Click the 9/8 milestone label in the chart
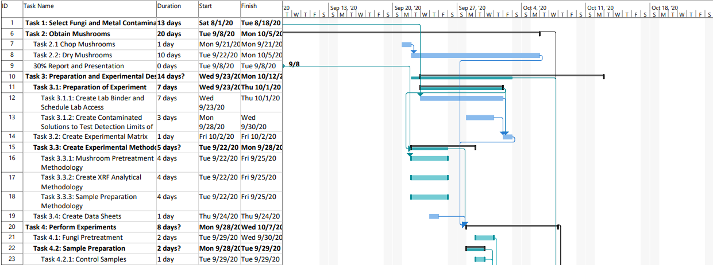Viewport: 713px width, 265px height. coord(294,65)
